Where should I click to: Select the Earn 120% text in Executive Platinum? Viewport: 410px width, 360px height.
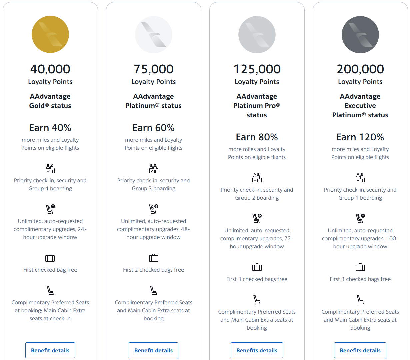(360, 137)
